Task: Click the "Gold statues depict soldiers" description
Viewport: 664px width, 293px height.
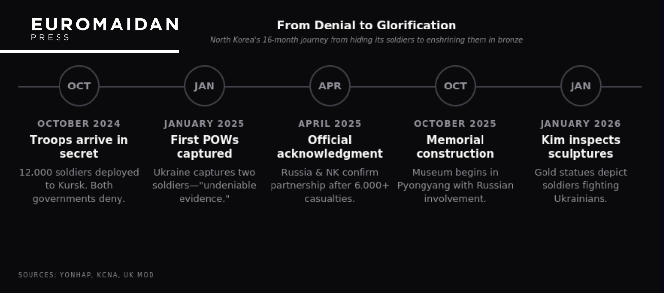Action: [580, 185]
